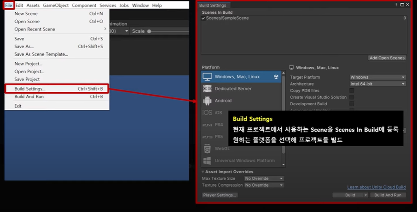
Task: Select Save As Scene Template...
Action: (x=57, y=54)
